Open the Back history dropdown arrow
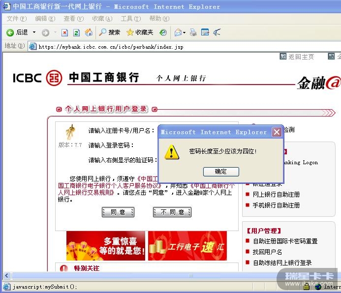The width and height of the screenshot is (341, 293). tap(34, 32)
